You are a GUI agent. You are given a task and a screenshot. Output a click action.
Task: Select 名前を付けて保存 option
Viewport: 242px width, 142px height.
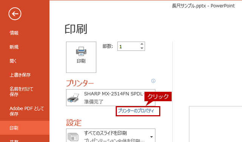click(x=21, y=92)
